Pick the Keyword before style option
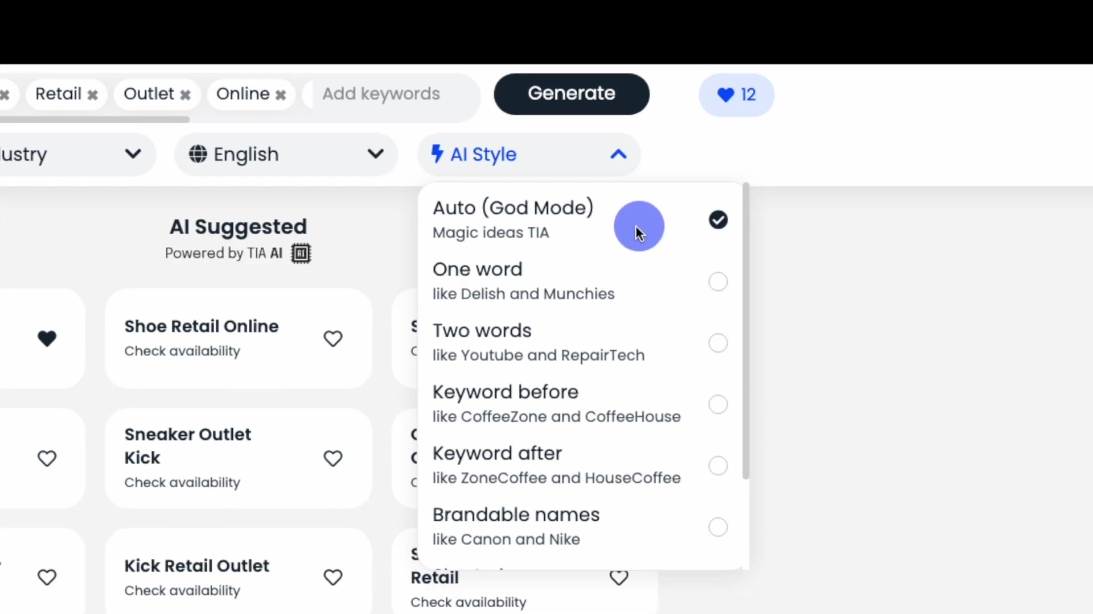Image resolution: width=1093 pixels, height=614 pixels. [718, 404]
